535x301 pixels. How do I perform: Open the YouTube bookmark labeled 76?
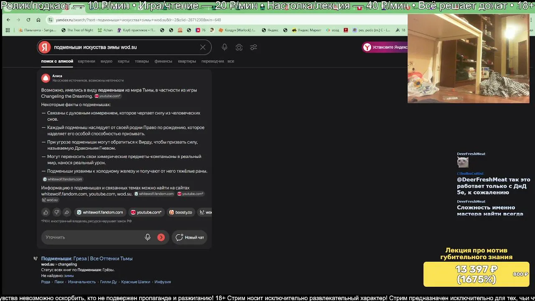tap(201, 30)
